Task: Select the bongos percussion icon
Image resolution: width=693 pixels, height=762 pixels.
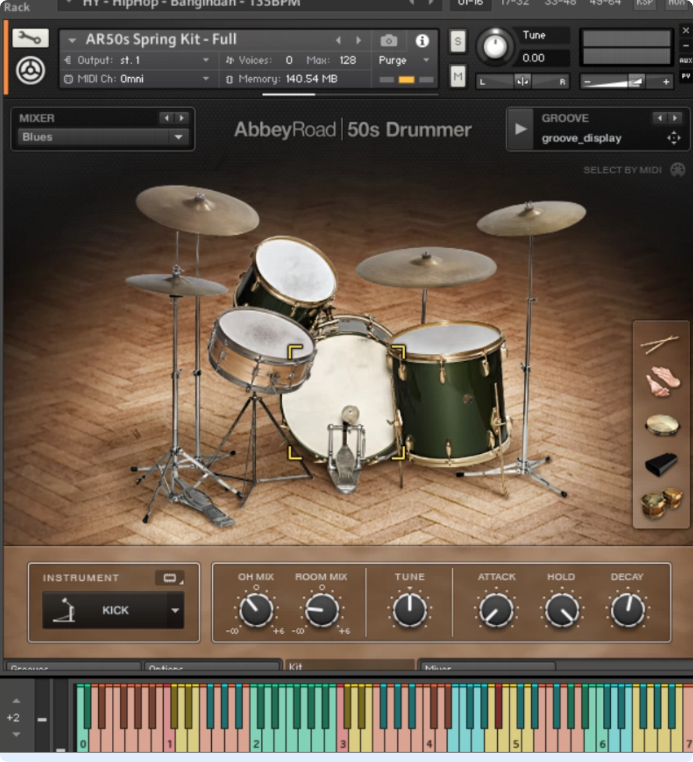Action: click(x=661, y=503)
